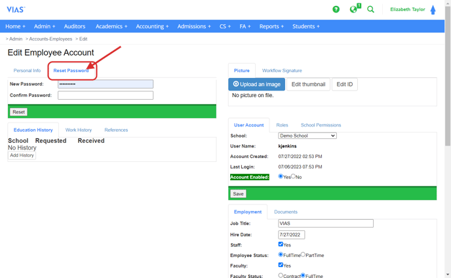The image size is (451, 278).
Task: Open the Auditors menu item
Action: pos(75,26)
